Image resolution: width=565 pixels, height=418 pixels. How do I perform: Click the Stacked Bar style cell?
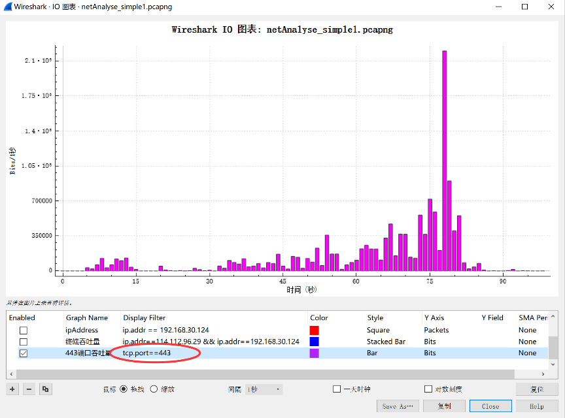(x=386, y=342)
